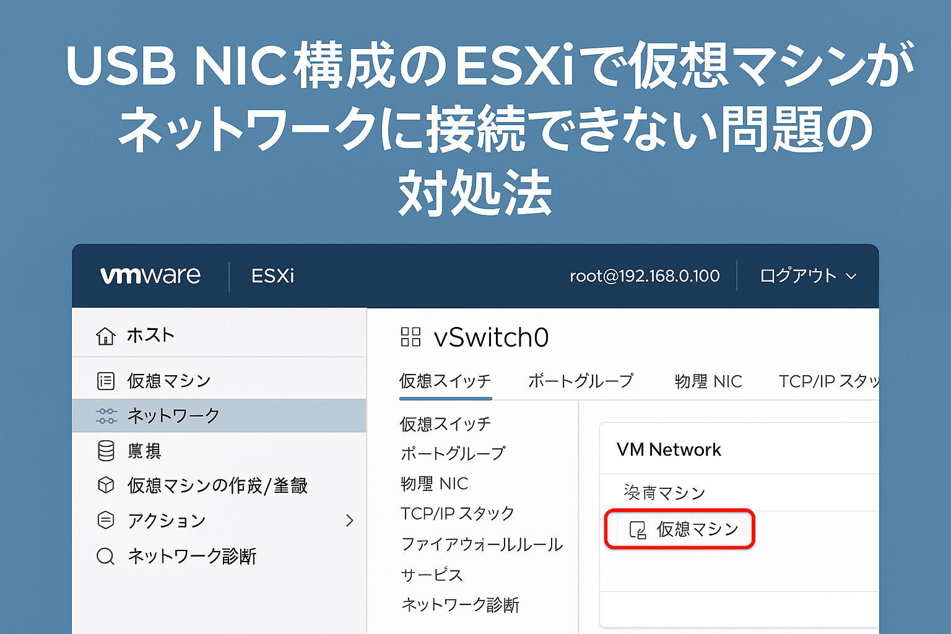Select the VM Network panel header
Viewport: 951px width, 634px height.
point(669,449)
